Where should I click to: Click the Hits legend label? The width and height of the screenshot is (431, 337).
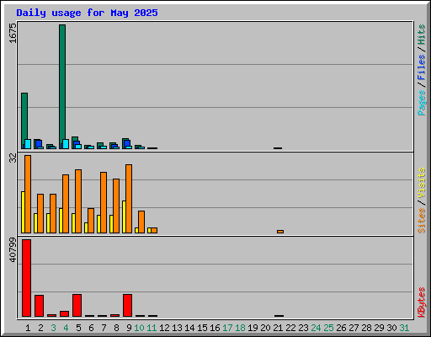[421, 35]
